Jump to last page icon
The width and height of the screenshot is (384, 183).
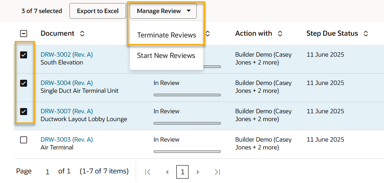(217, 172)
